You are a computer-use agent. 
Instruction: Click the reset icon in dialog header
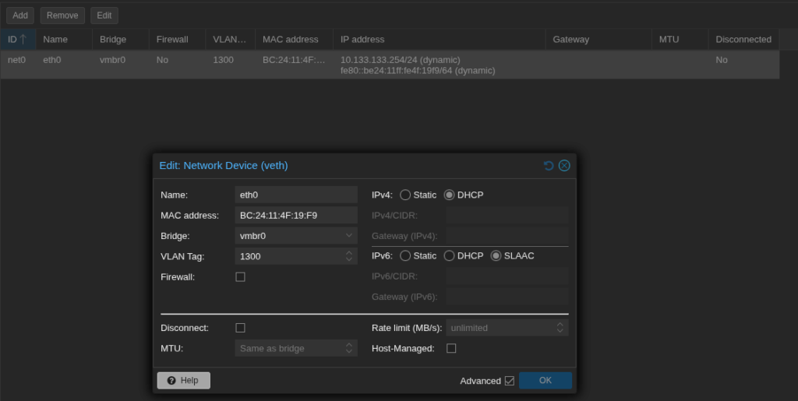click(549, 166)
